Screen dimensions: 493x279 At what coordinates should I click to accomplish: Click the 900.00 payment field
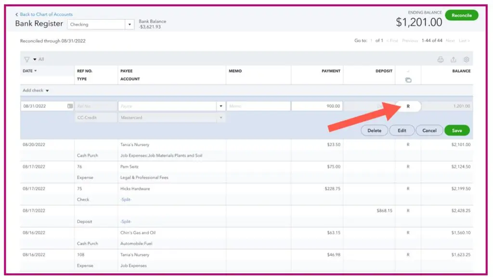pyautogui.click(x=317, y=106)
